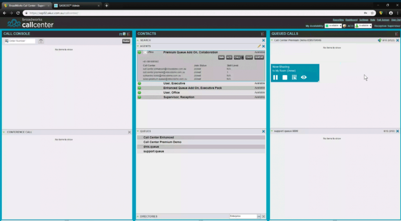Select the Call Center Enhanced queue row
The image size is (401, 221).
(x=201, y=138)
